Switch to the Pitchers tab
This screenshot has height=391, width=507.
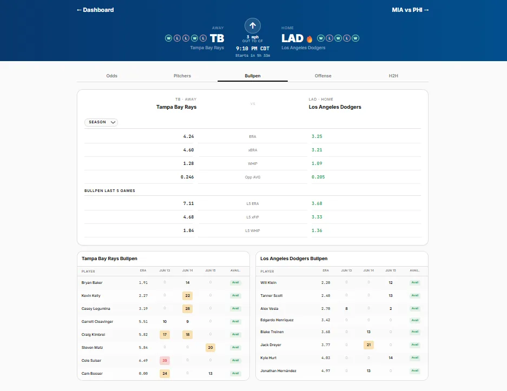[x=182, y=76]
